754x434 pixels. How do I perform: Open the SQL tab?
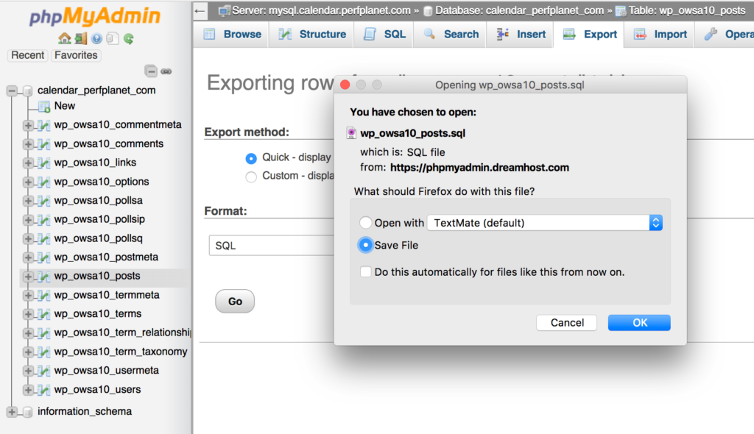pos(384,35)
